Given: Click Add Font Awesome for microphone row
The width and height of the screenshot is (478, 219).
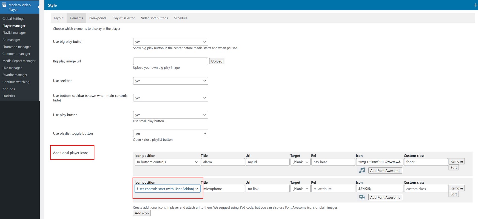Looking at the screenshot, I should coord(385,197).
